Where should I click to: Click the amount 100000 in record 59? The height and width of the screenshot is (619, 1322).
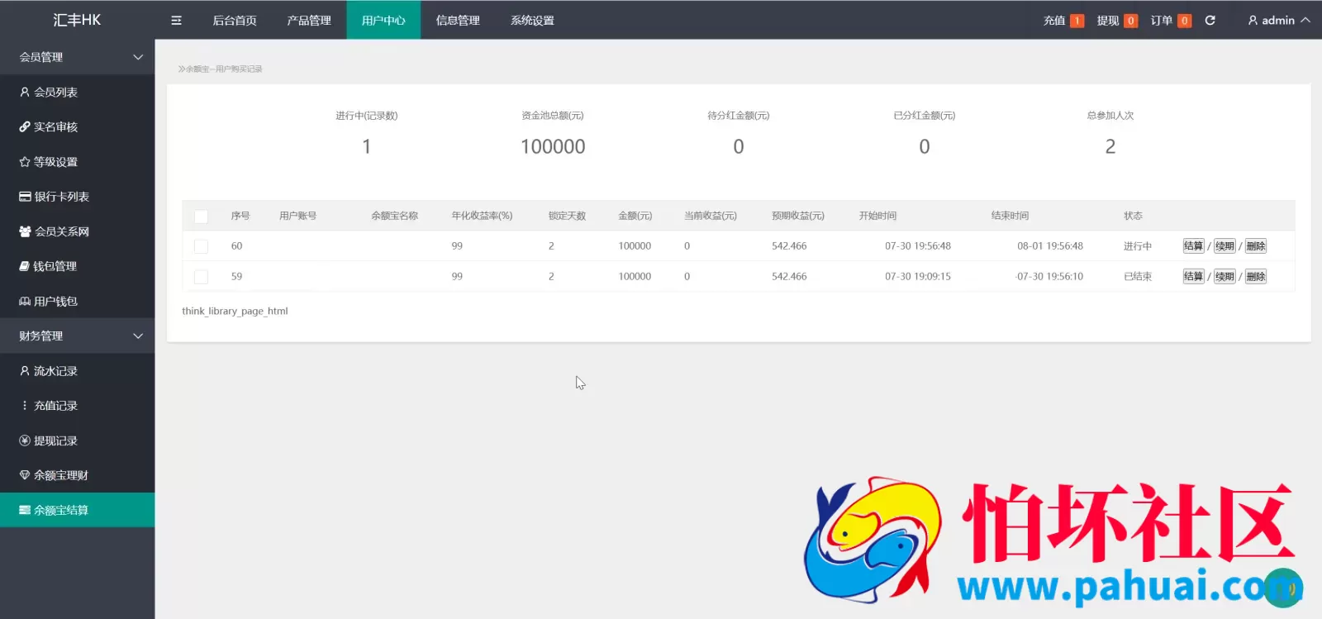635,277
